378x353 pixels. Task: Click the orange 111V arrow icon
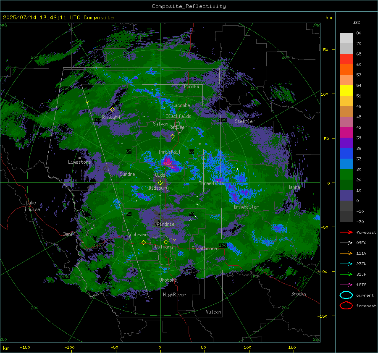(346, 253)
